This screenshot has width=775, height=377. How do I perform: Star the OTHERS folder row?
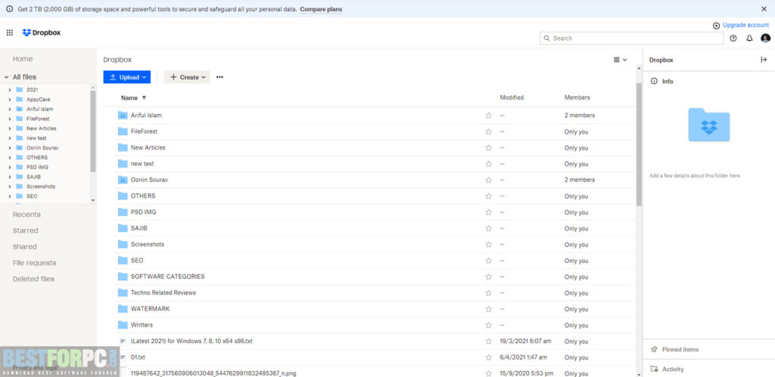click(x=488, y=196)
